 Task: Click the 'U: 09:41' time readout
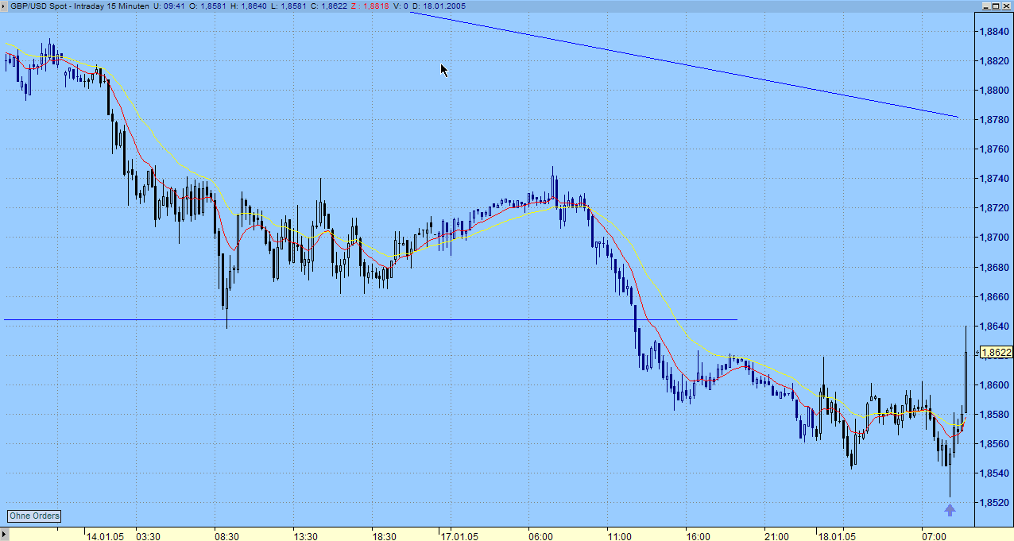click(x=170, y=6)
